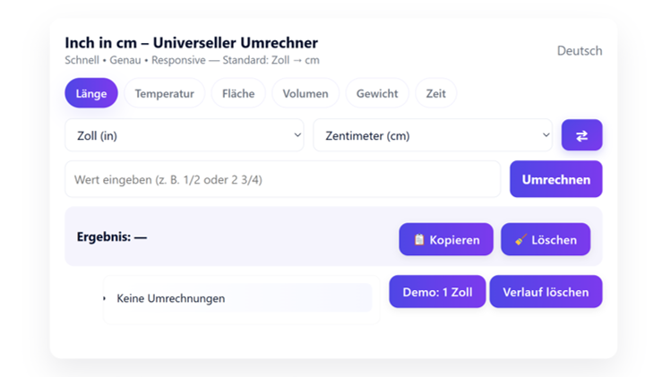Viewport: 671px width, 377px height.
Task: Click the Keine Umrechnungen history entry
Action: 241,298
